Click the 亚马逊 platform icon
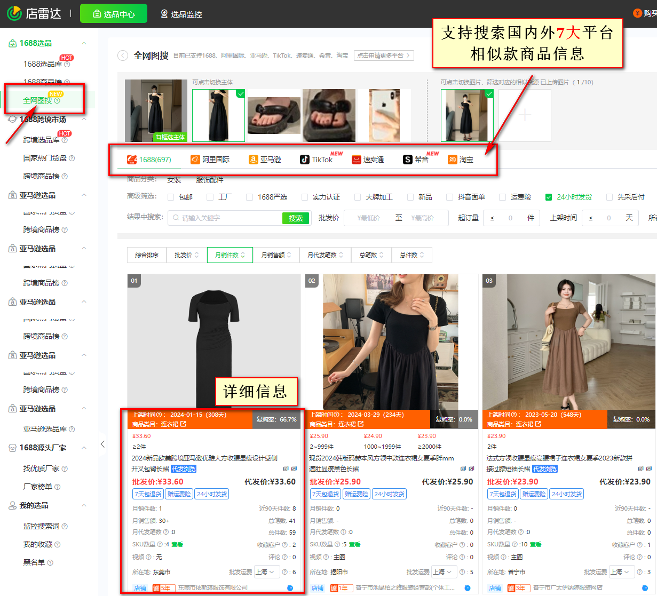Screen dimensions: 657x596 coord(254,158)
